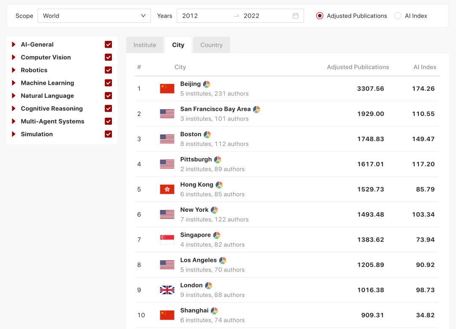Click Beijing's 3307.56 publications value

point(371,89)
